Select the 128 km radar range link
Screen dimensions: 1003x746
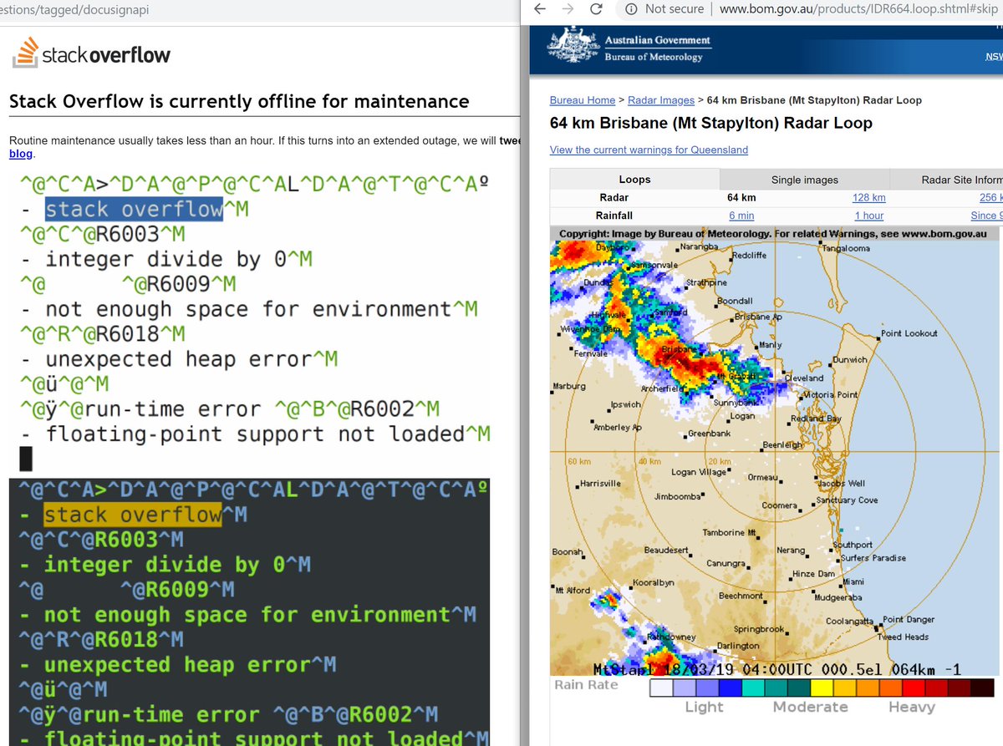click(868, 198)
